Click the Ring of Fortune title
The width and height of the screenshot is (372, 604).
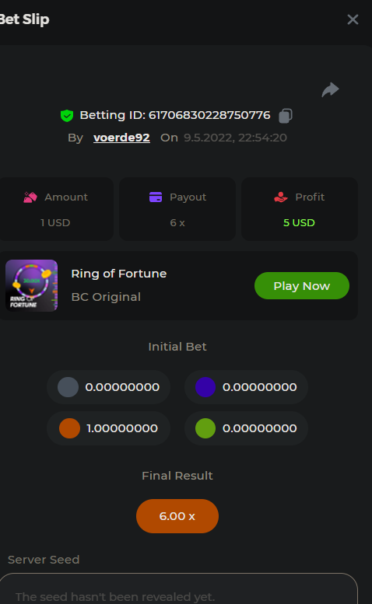(119, 274)
